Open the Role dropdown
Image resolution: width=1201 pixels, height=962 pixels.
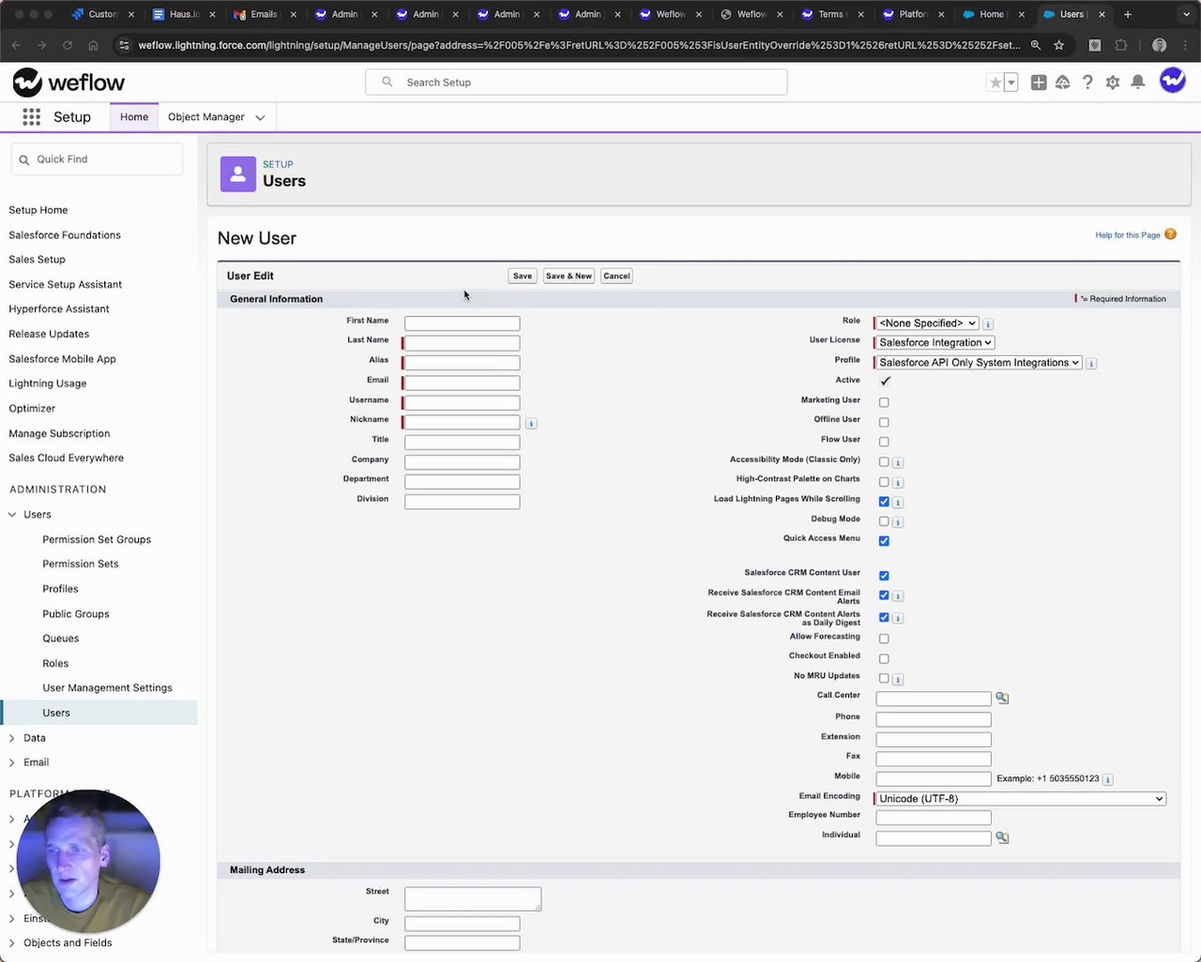pyautogui.click(x=927, y=323)
